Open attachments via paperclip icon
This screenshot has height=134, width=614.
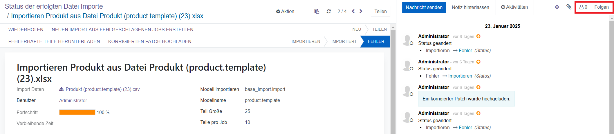(x=569, y=7)
